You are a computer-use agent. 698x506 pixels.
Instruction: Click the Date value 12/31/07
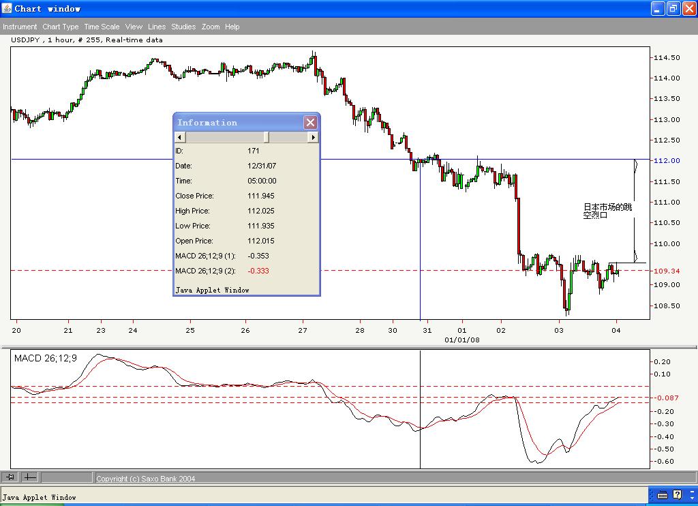262,166
